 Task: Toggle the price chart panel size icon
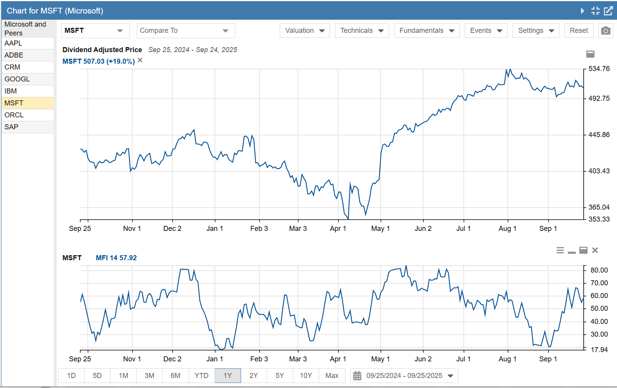pos(590,54)
